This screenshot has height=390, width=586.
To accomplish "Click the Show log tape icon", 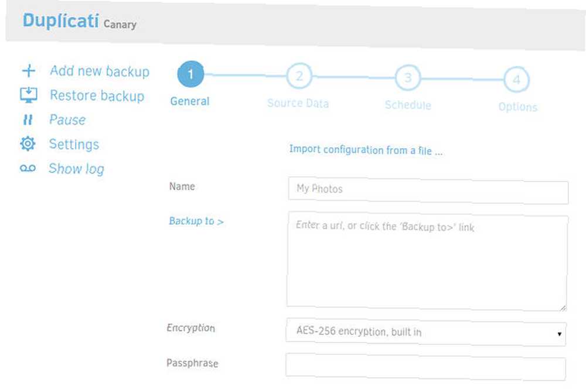I will tap(28, 169).
